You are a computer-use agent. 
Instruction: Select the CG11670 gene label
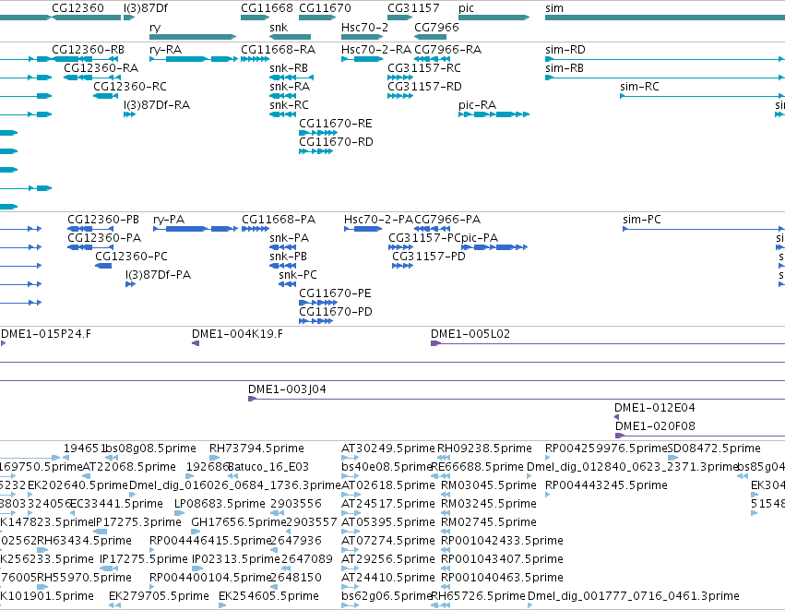(325, 8)
